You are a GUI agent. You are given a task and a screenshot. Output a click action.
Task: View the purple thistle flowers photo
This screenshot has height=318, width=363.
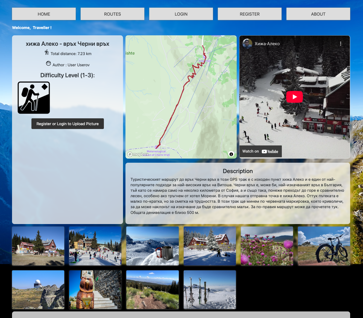point(267,246)
